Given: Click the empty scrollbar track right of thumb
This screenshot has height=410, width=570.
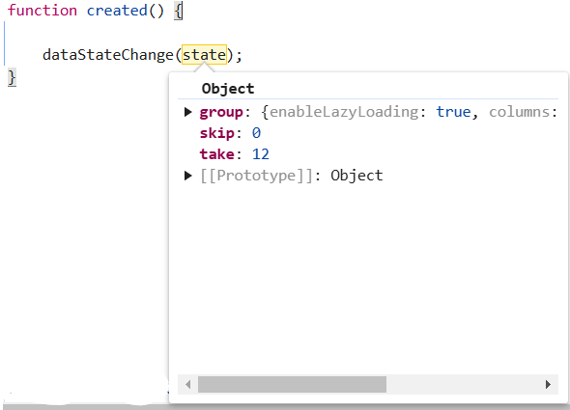Looking at the screenshot, I should (465, 384).
